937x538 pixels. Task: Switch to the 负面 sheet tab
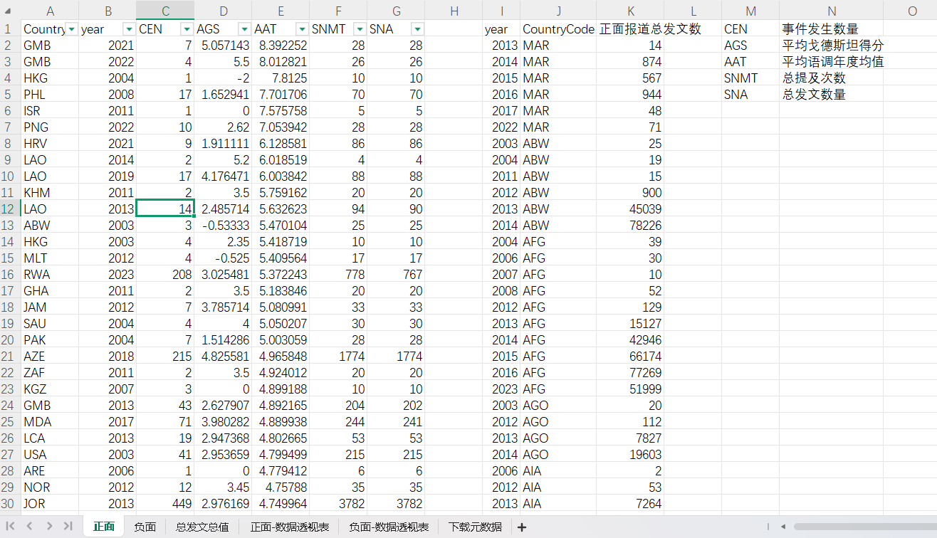[x=145, y=527]
